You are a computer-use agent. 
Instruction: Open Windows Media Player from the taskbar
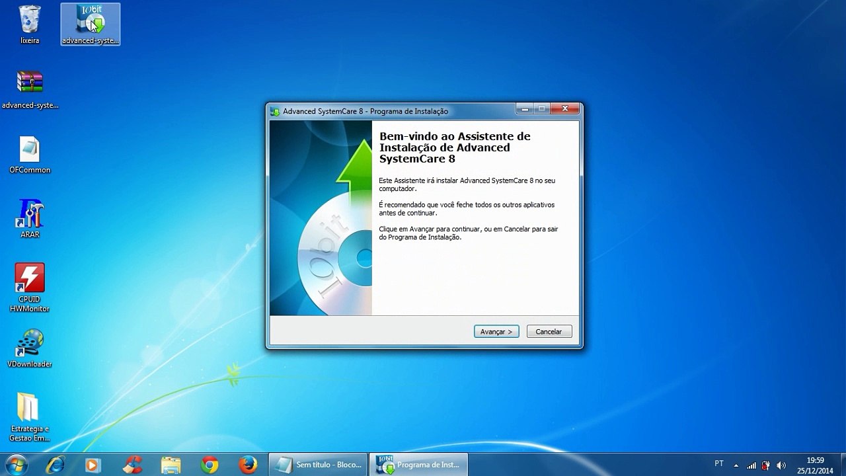[93, 465]
